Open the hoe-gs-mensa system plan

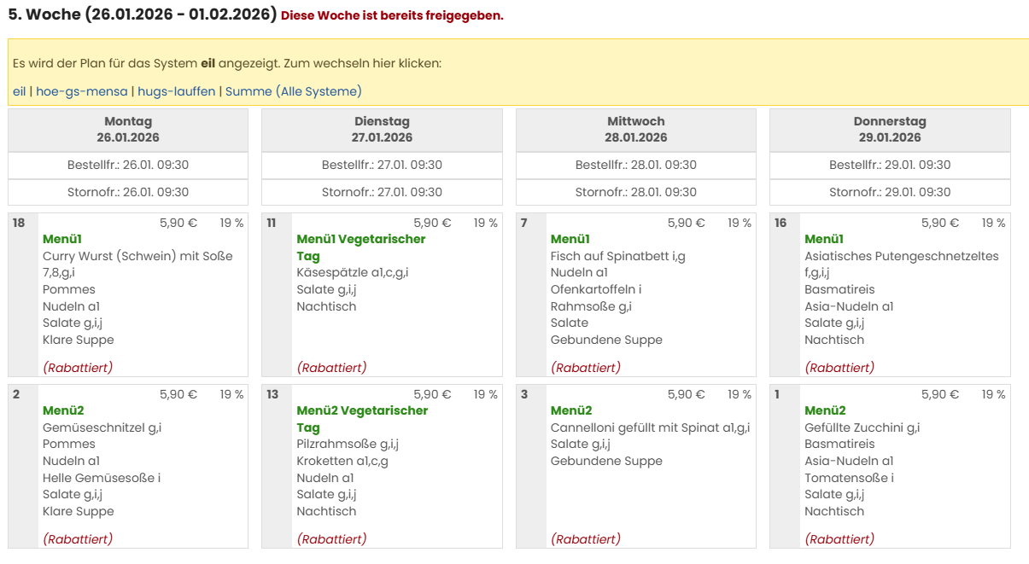(x=81, y=91)
